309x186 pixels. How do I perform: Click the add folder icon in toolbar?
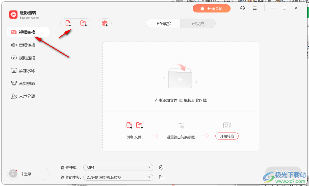pos(83,23)
